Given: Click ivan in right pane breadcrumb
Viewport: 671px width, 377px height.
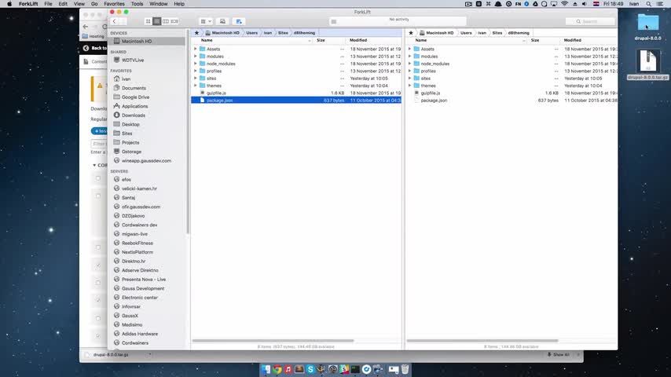Looking at the screenshot, I should coord(482,33).
